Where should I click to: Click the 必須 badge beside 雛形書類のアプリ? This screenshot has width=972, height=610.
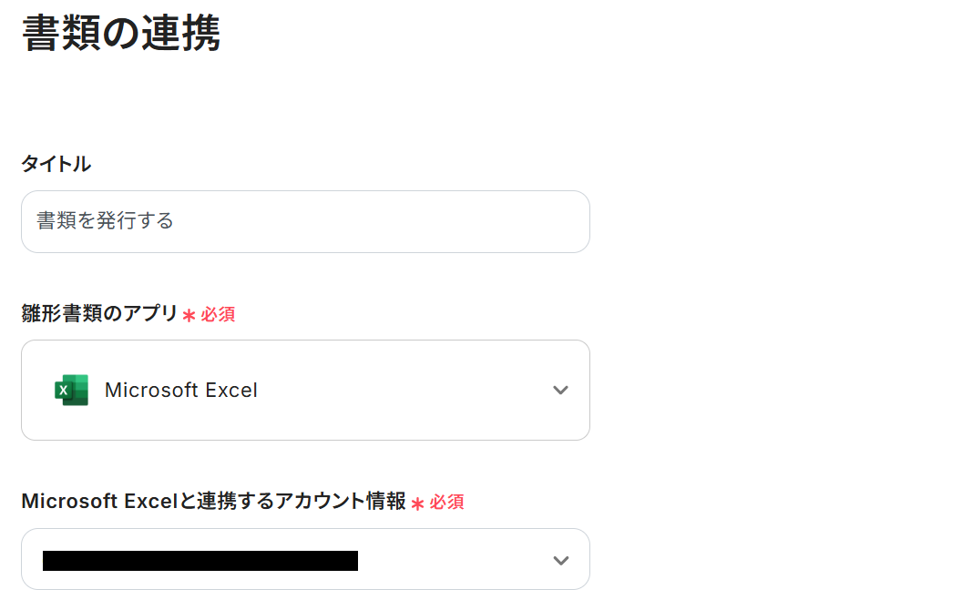pos(218,314)
